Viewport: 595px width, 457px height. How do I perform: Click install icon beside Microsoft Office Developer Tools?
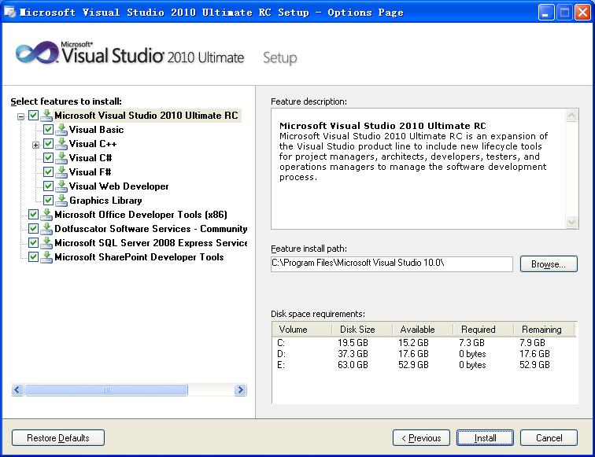[x=46, y=215]
